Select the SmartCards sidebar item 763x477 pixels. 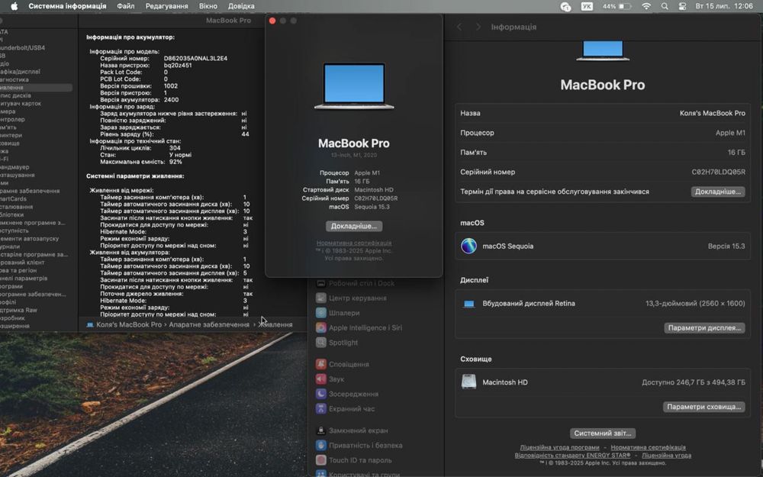13,198
